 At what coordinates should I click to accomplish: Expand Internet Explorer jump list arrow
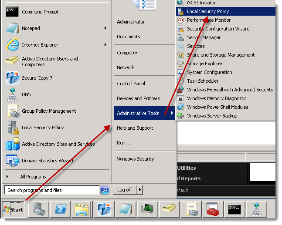105,45
